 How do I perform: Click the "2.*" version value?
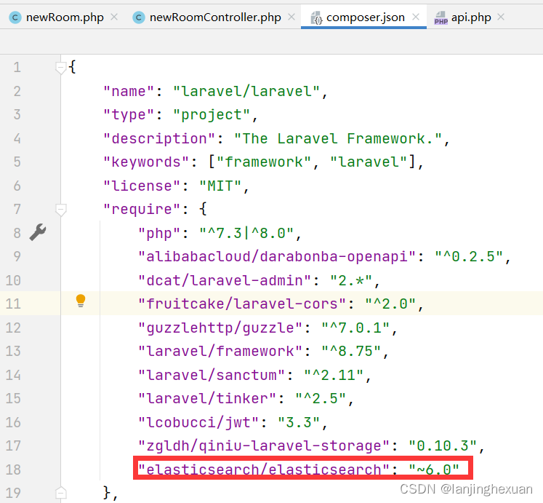pos(351,281)
